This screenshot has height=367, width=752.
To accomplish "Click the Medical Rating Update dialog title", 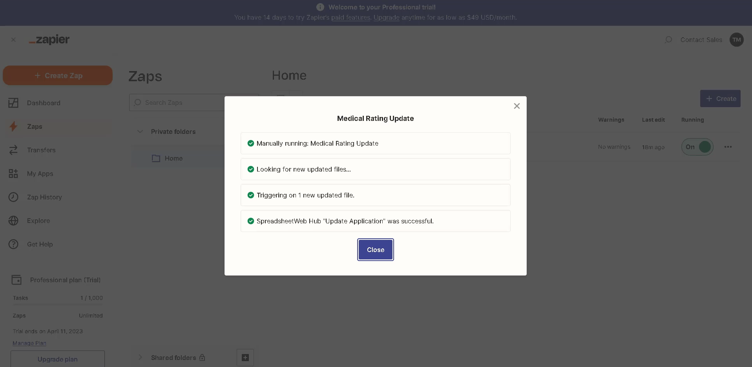I will (x=375, y=119).
